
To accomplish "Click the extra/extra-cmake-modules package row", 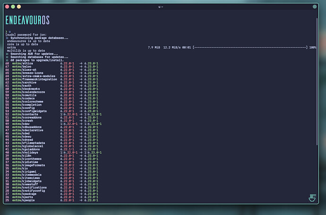I will coord(52,76).
